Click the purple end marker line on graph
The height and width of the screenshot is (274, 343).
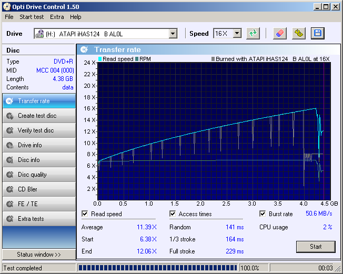(324, 131)
